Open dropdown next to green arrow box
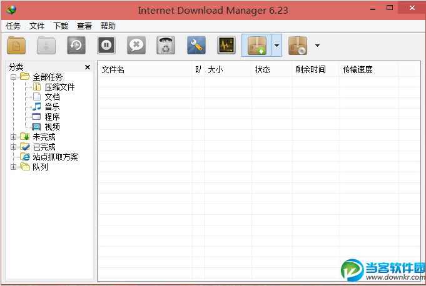Image resolution: width=426 pixels, height=286 pixels. pyautogui.click(x=276, y=45)
